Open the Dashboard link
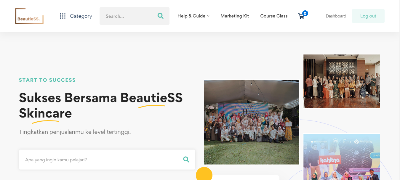The width and height of the screenshot is (400, 180). pyautogui.click(x=336, y=16)
